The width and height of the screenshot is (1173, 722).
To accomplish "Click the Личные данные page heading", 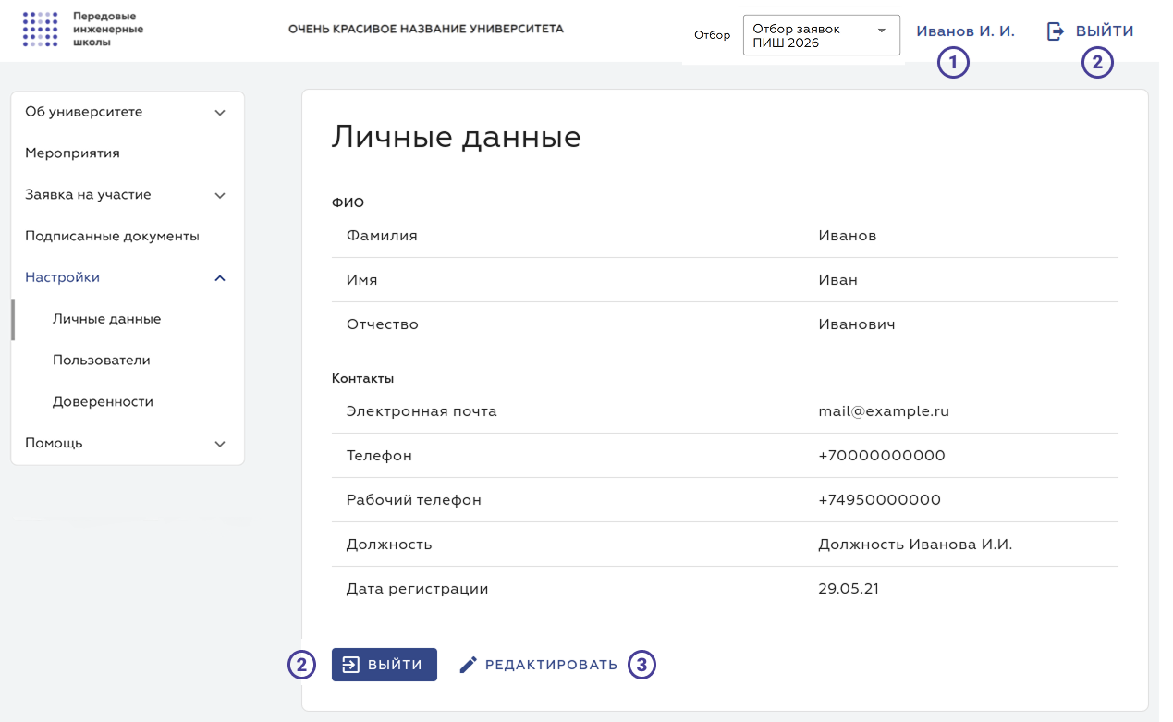I will (x=456, y=138).
